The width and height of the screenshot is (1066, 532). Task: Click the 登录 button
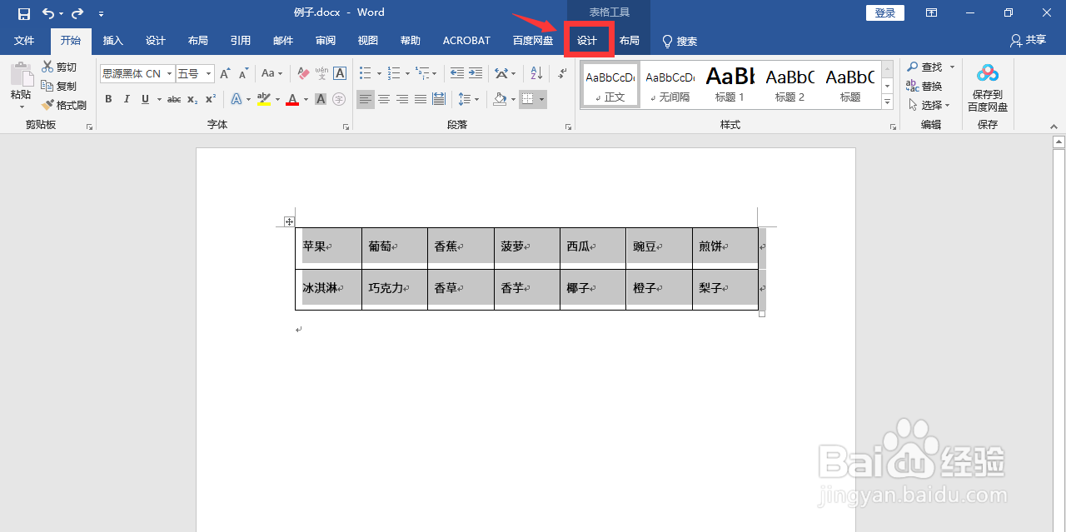884,12
